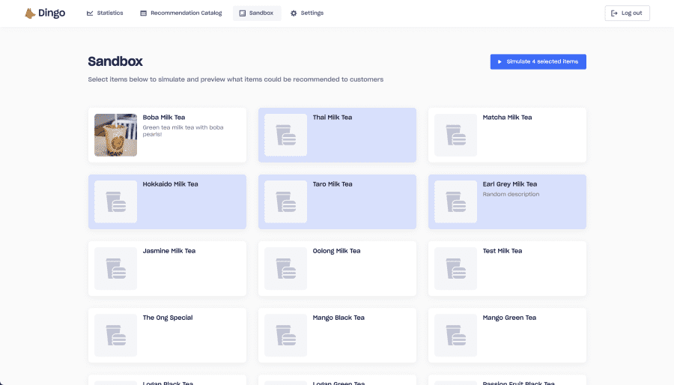Select the Matcha Milk Tea title

507,118
